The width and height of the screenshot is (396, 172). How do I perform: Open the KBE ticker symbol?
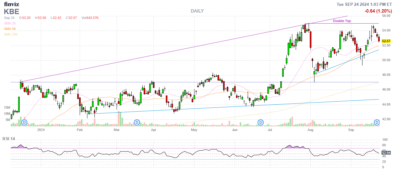click(x=12, y=12)
